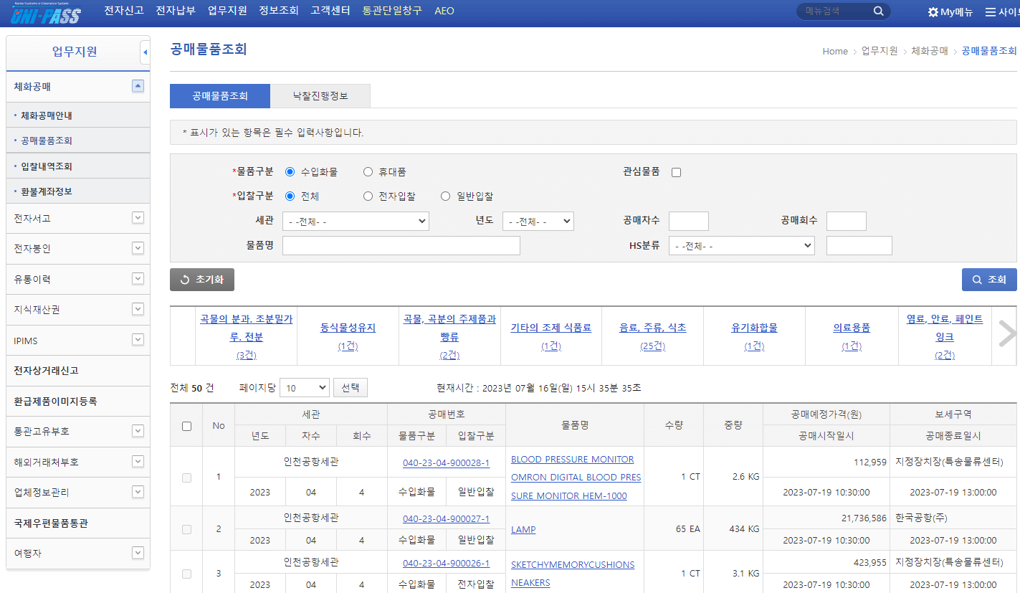Click the 초기화 reset button
This screenshot has height=593, width=1020.
coord(202,280)
